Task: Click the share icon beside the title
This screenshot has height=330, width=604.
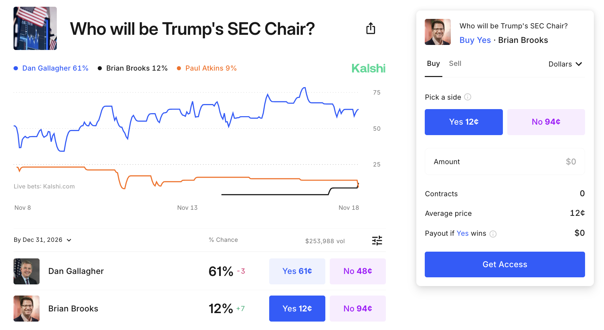Action: click(371, 28)
